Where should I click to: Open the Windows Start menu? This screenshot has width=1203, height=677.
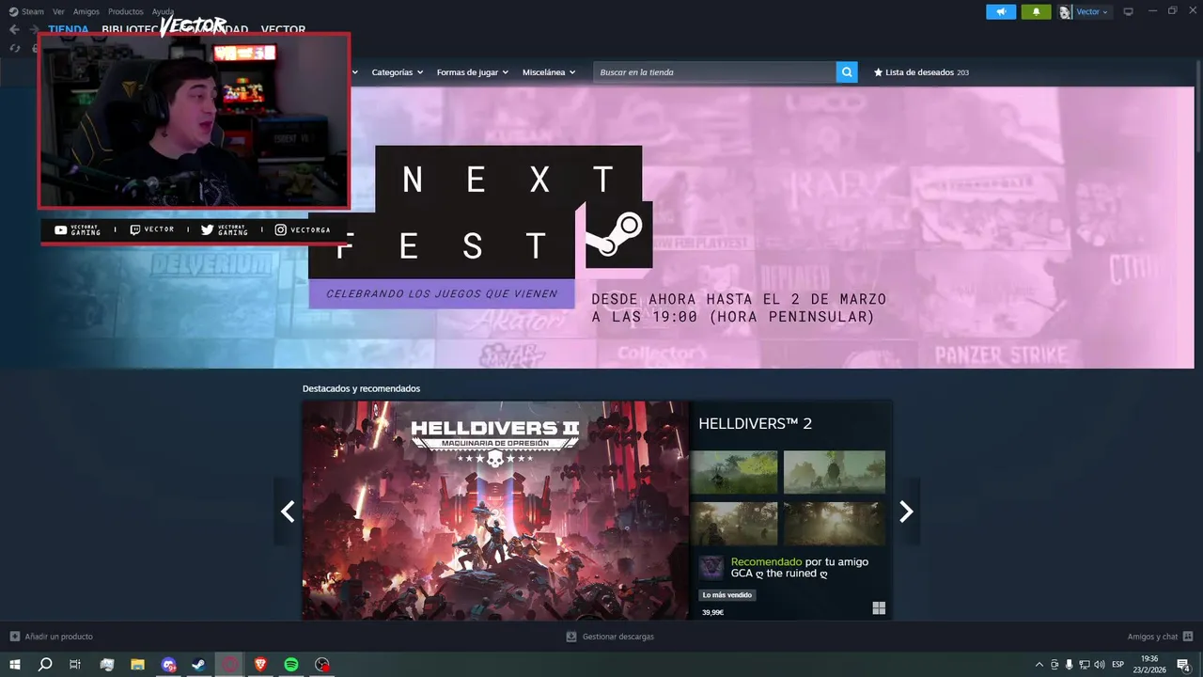(15, 665)
